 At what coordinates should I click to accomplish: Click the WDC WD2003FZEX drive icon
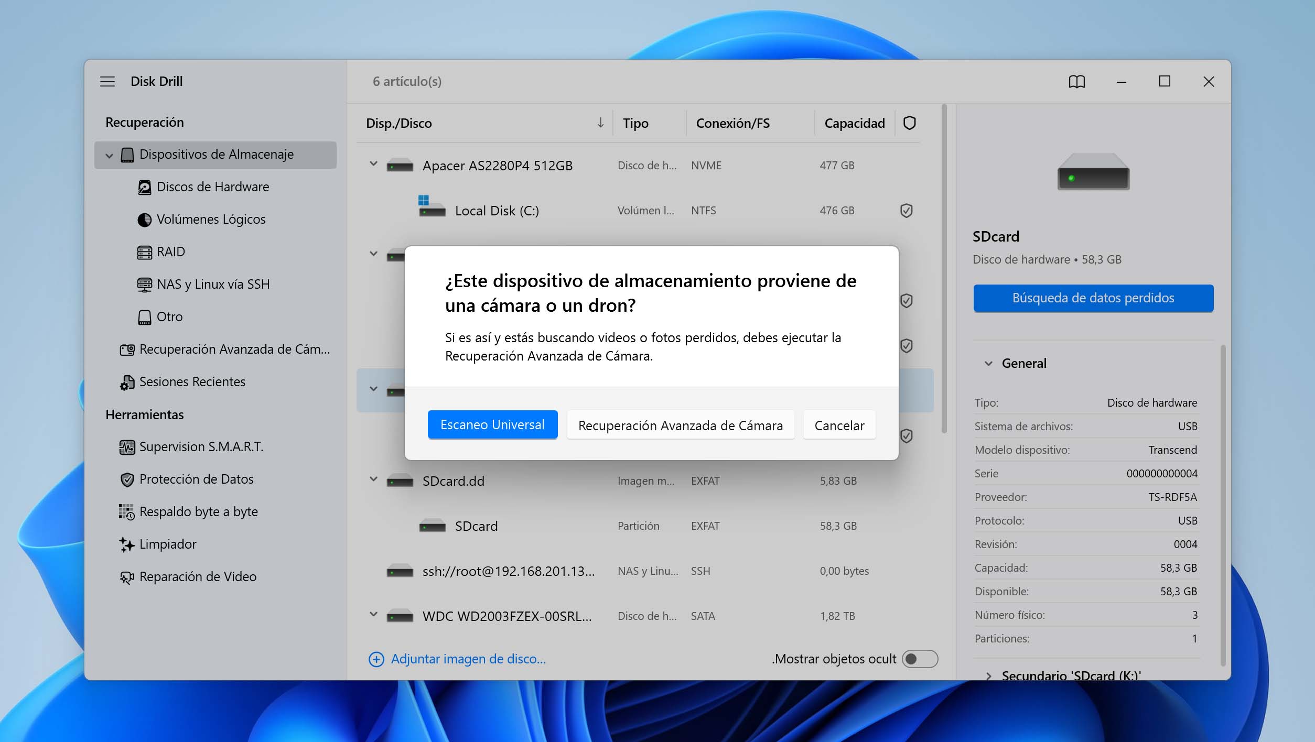(400, 616)
